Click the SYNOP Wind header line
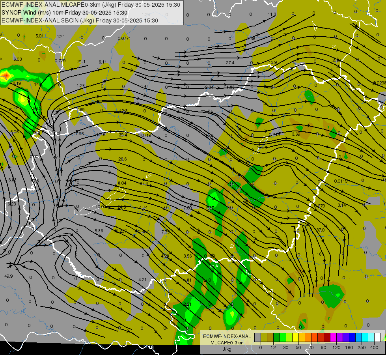This screenshot has height=355, width=386. click(x=65, y=13)
